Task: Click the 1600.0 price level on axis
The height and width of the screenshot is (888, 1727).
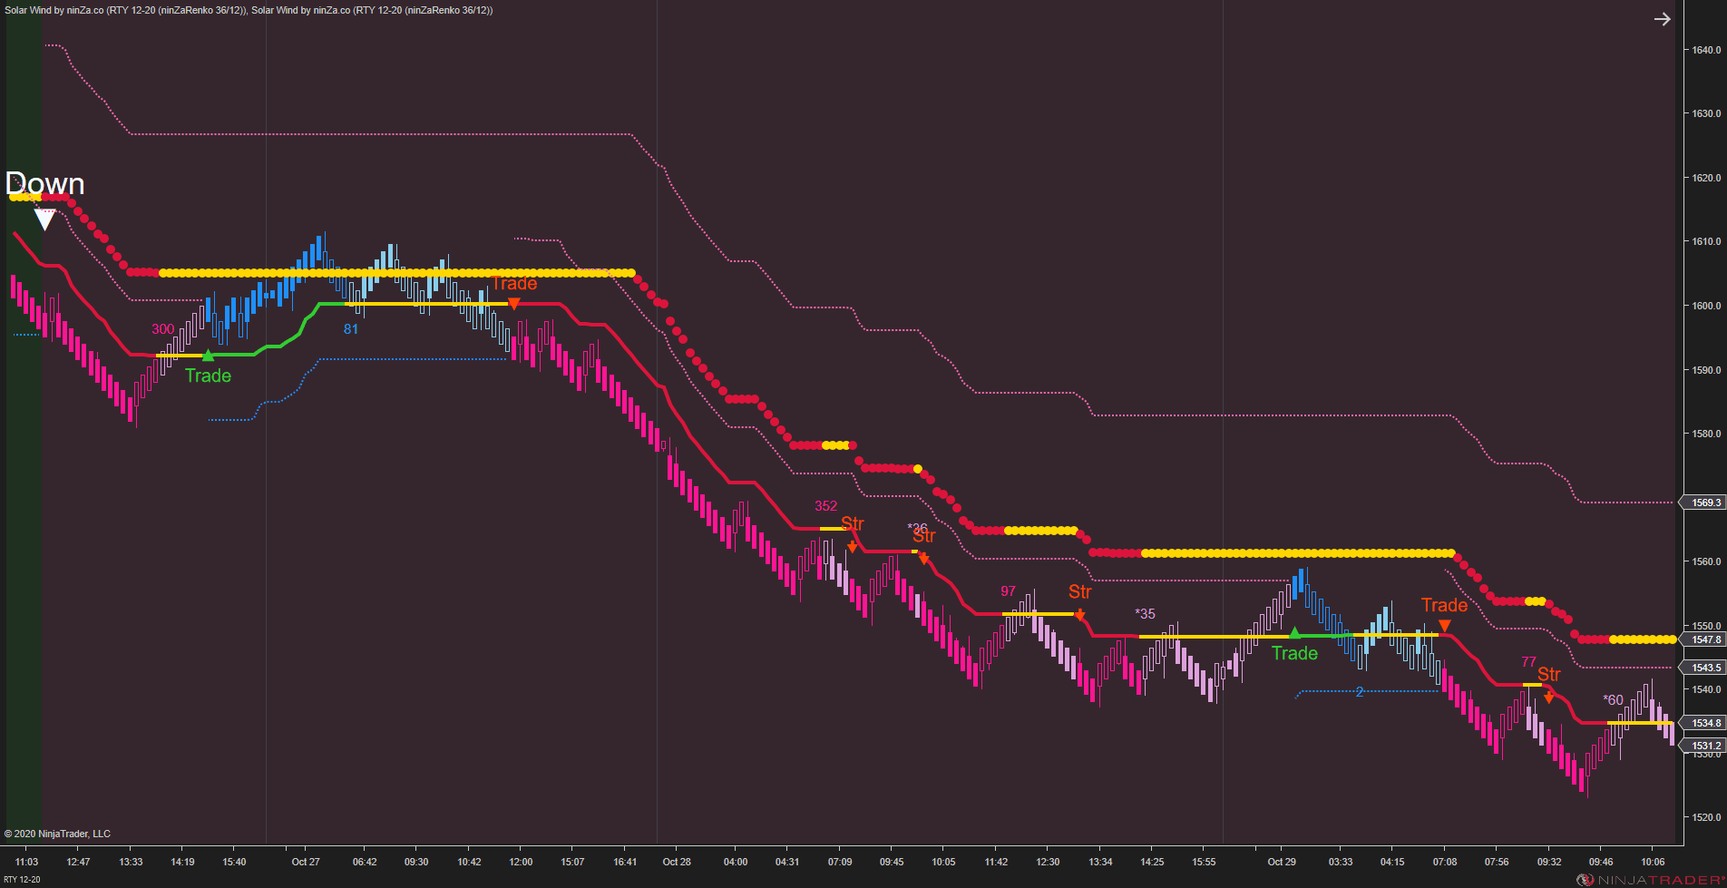Action: [x=1706, y=306]
